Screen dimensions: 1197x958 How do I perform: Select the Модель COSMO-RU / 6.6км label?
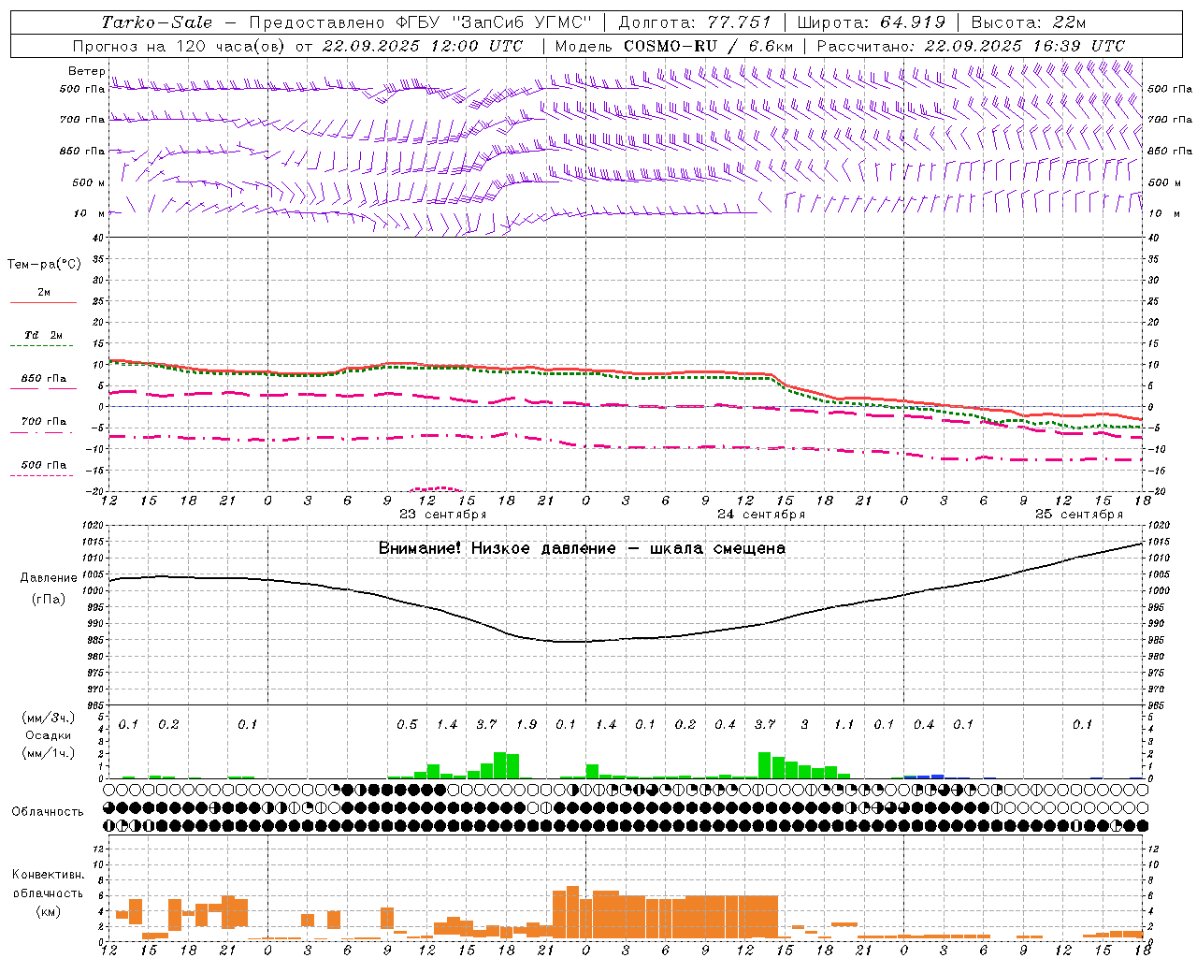pyautogui.click(x=674, y=46)
